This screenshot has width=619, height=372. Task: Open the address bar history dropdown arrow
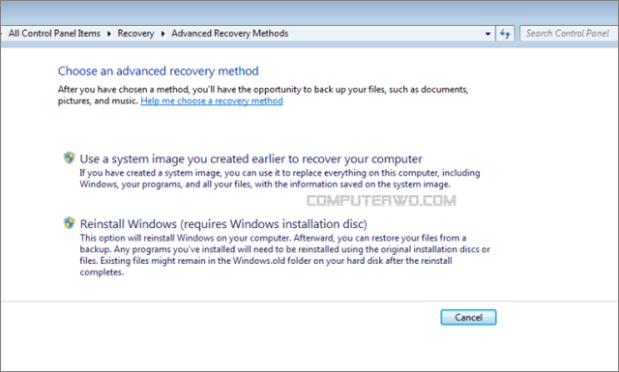coord(487,34)
